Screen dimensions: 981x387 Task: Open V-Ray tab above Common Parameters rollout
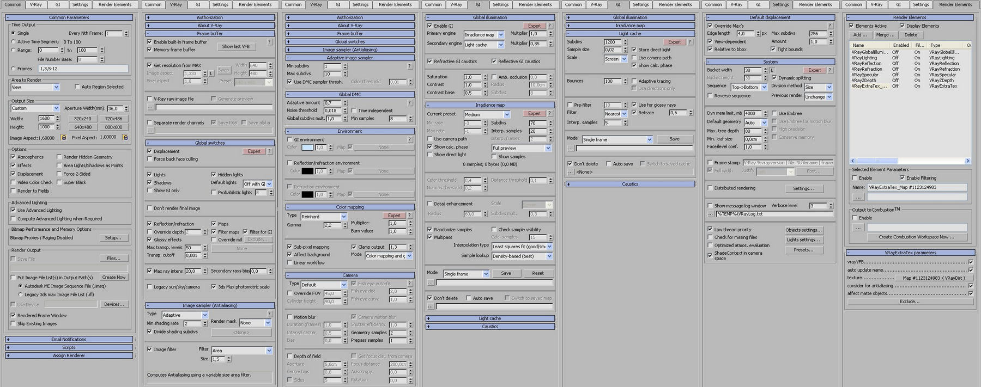click(36, 4)
